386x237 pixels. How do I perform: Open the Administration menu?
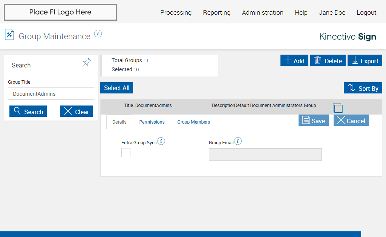tap(263, 12)
